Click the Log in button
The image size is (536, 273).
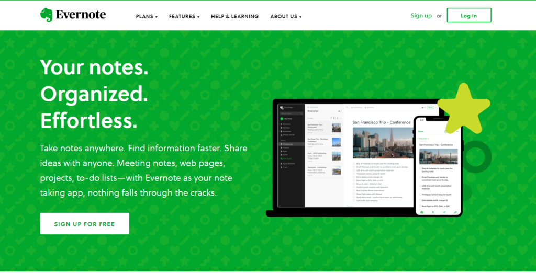468,15
